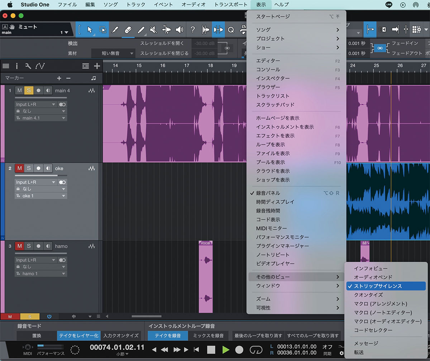The height and width of the screenshot is (361, 430).
Task: Select クオンタイズ in the submenu
Action: click(x=386, y=295)
